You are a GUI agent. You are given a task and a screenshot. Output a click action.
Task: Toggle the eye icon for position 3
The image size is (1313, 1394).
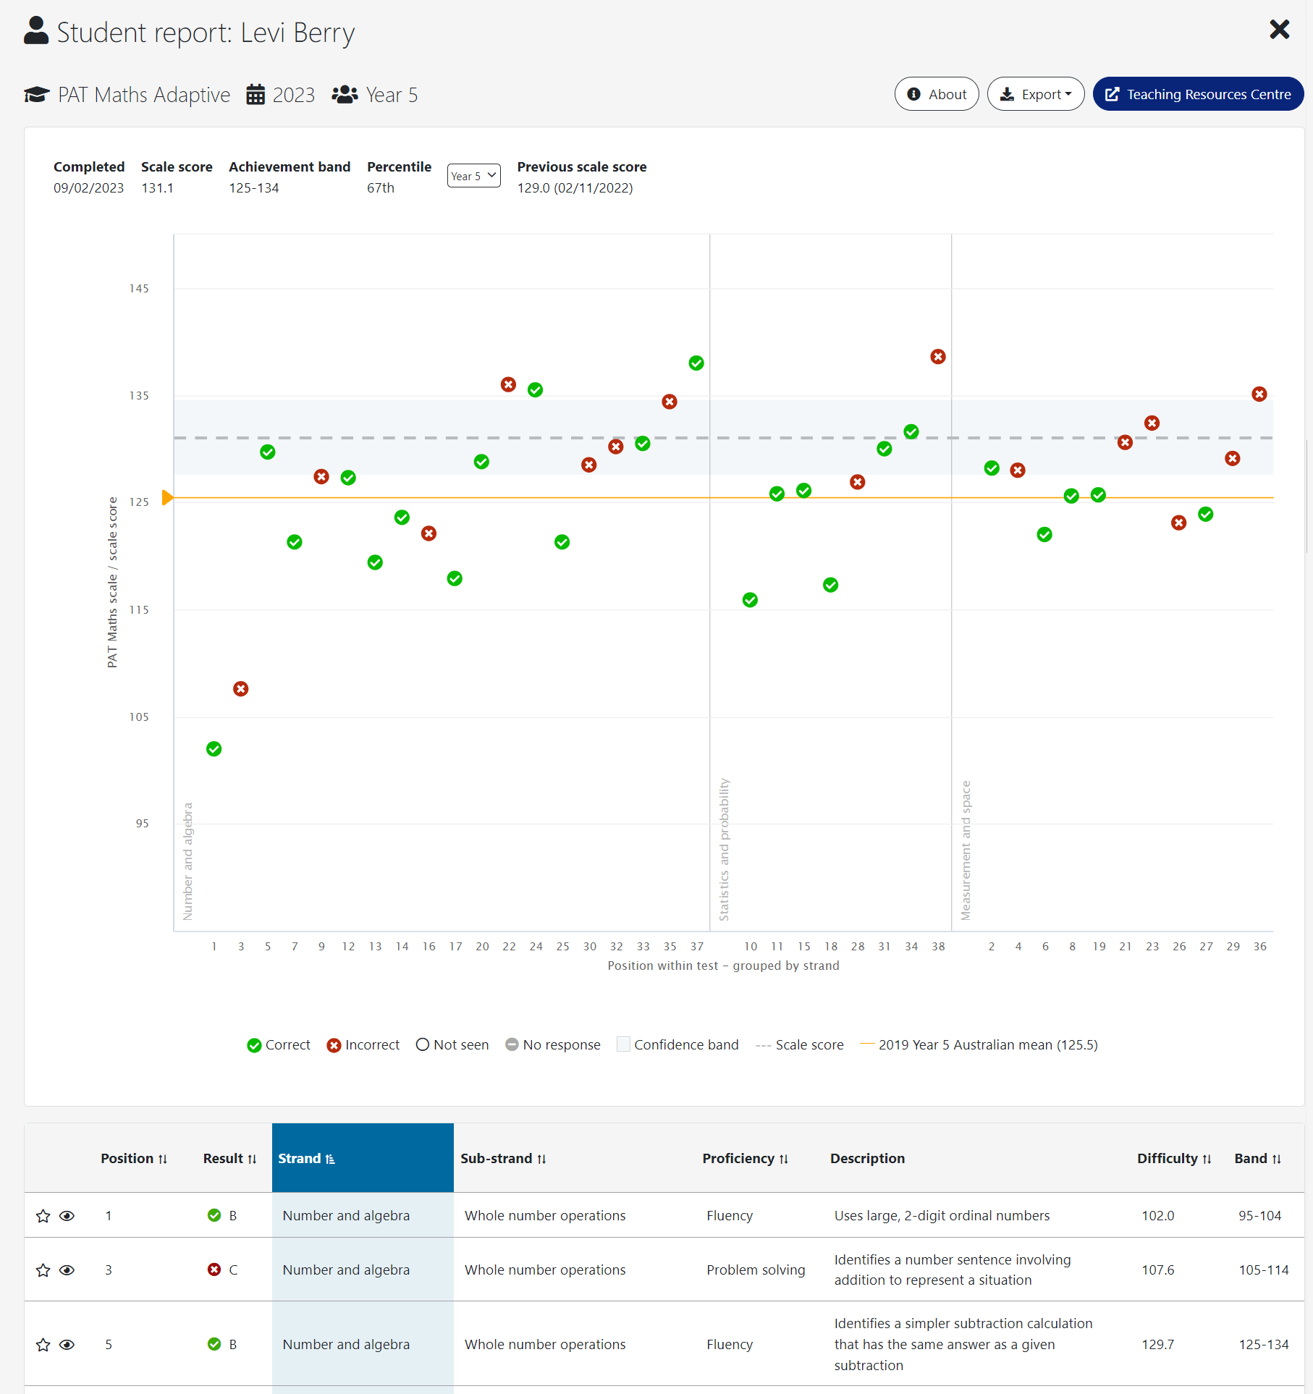pos(67,1270)
